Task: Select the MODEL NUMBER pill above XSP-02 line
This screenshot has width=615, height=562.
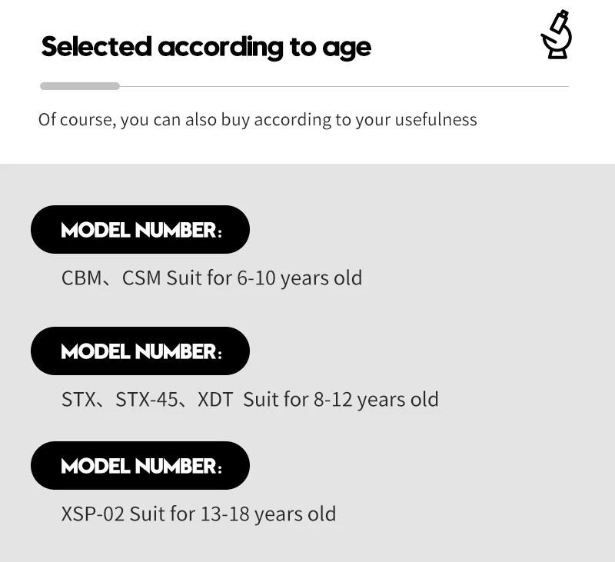Action: coord(140,466)
